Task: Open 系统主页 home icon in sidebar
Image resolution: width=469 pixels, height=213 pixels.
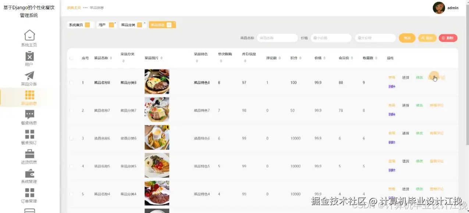Action: [x=29, y=35]
